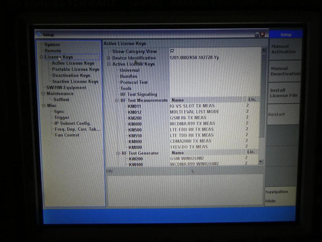This screenshot has width=322, height=242.
Task: Open Trigger settings
Action: click(62, 118)
